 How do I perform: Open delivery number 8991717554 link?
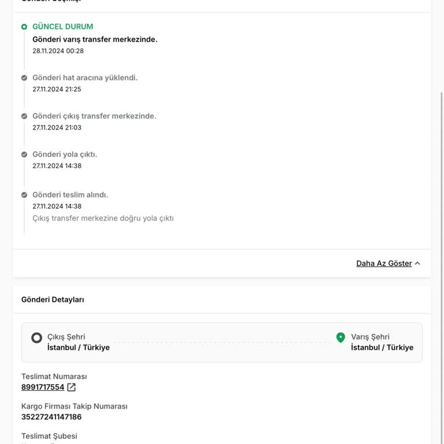tap(43, 387)
